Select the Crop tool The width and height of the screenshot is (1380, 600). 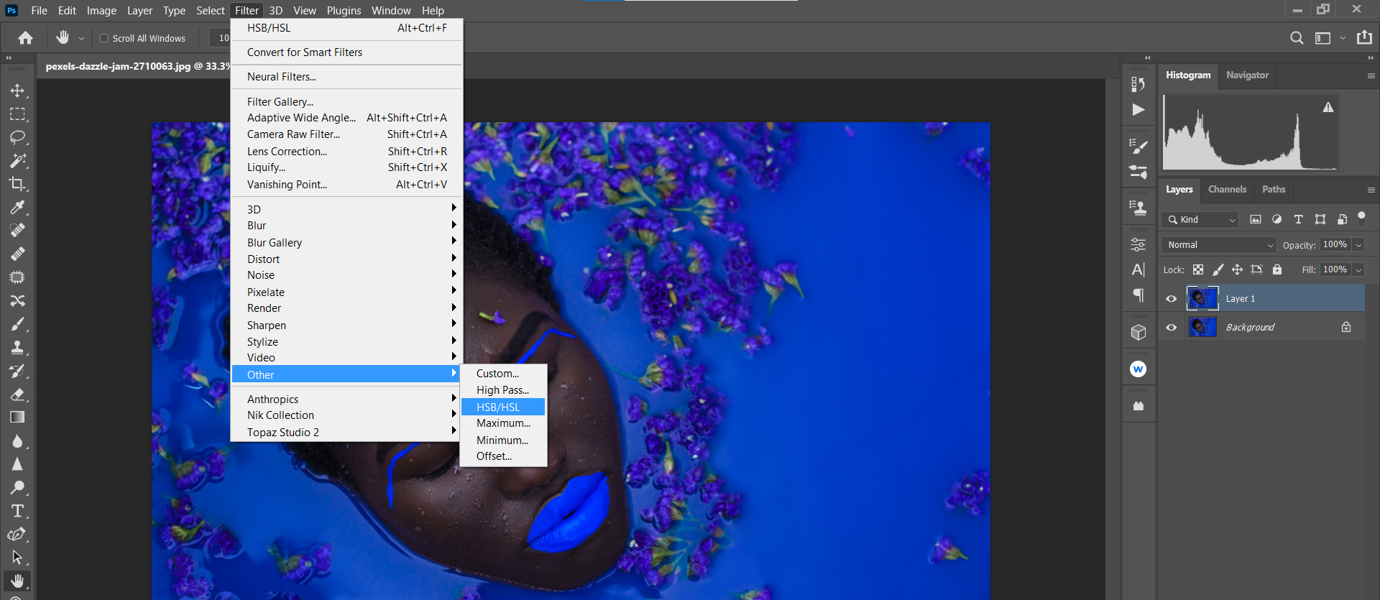tap(17, 184)
